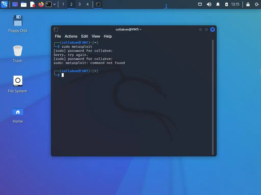
Task: Close the terminal window
Action: 213,29
